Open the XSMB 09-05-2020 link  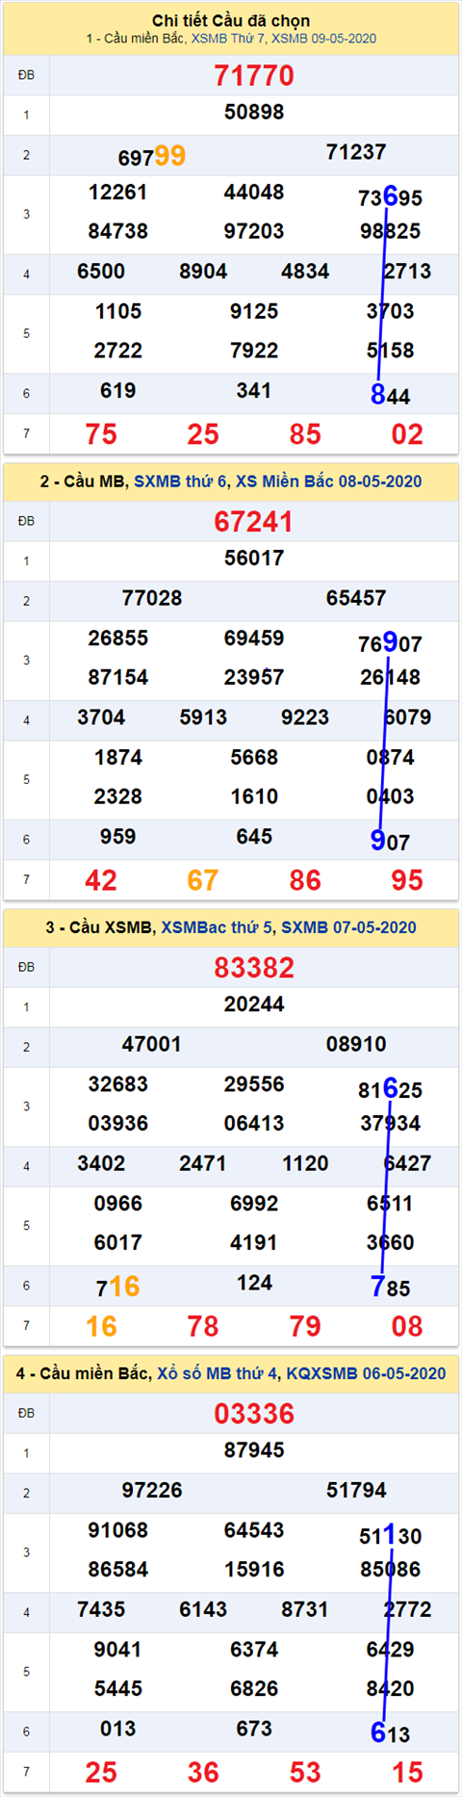click(x=324, y=39)
